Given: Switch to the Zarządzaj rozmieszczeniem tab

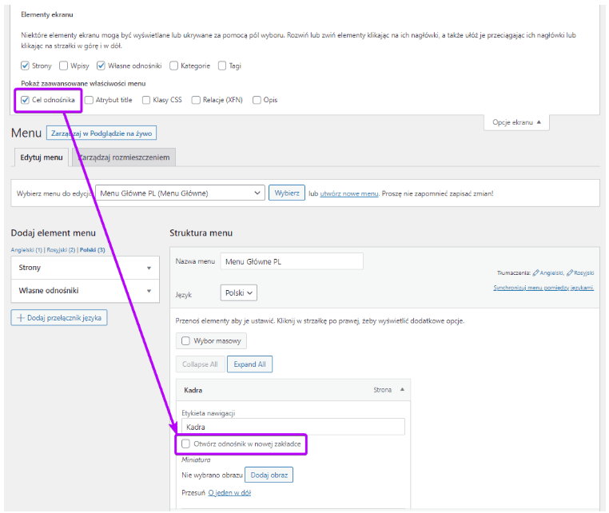Looking at the screenshot, I should [x=125, y=157].
